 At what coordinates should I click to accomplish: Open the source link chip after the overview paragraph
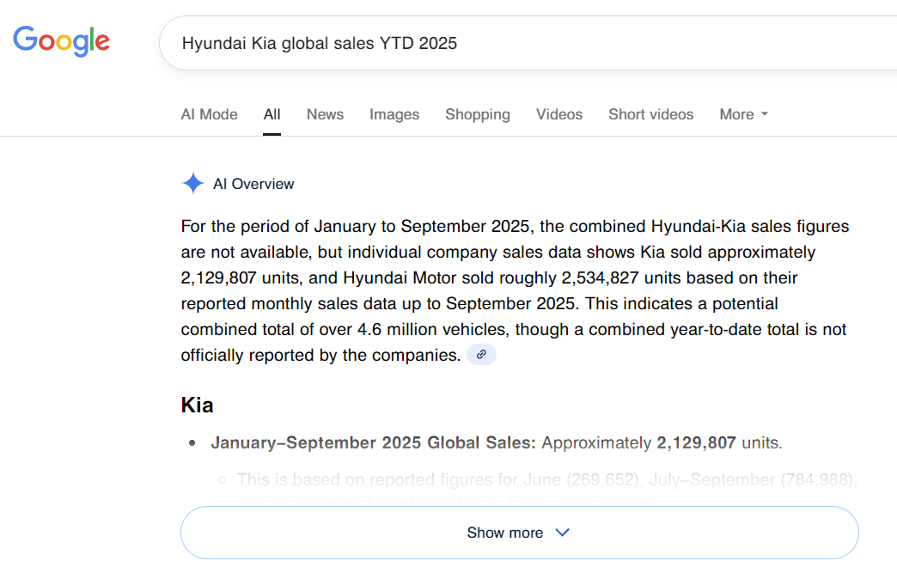[x=481, y=355]
